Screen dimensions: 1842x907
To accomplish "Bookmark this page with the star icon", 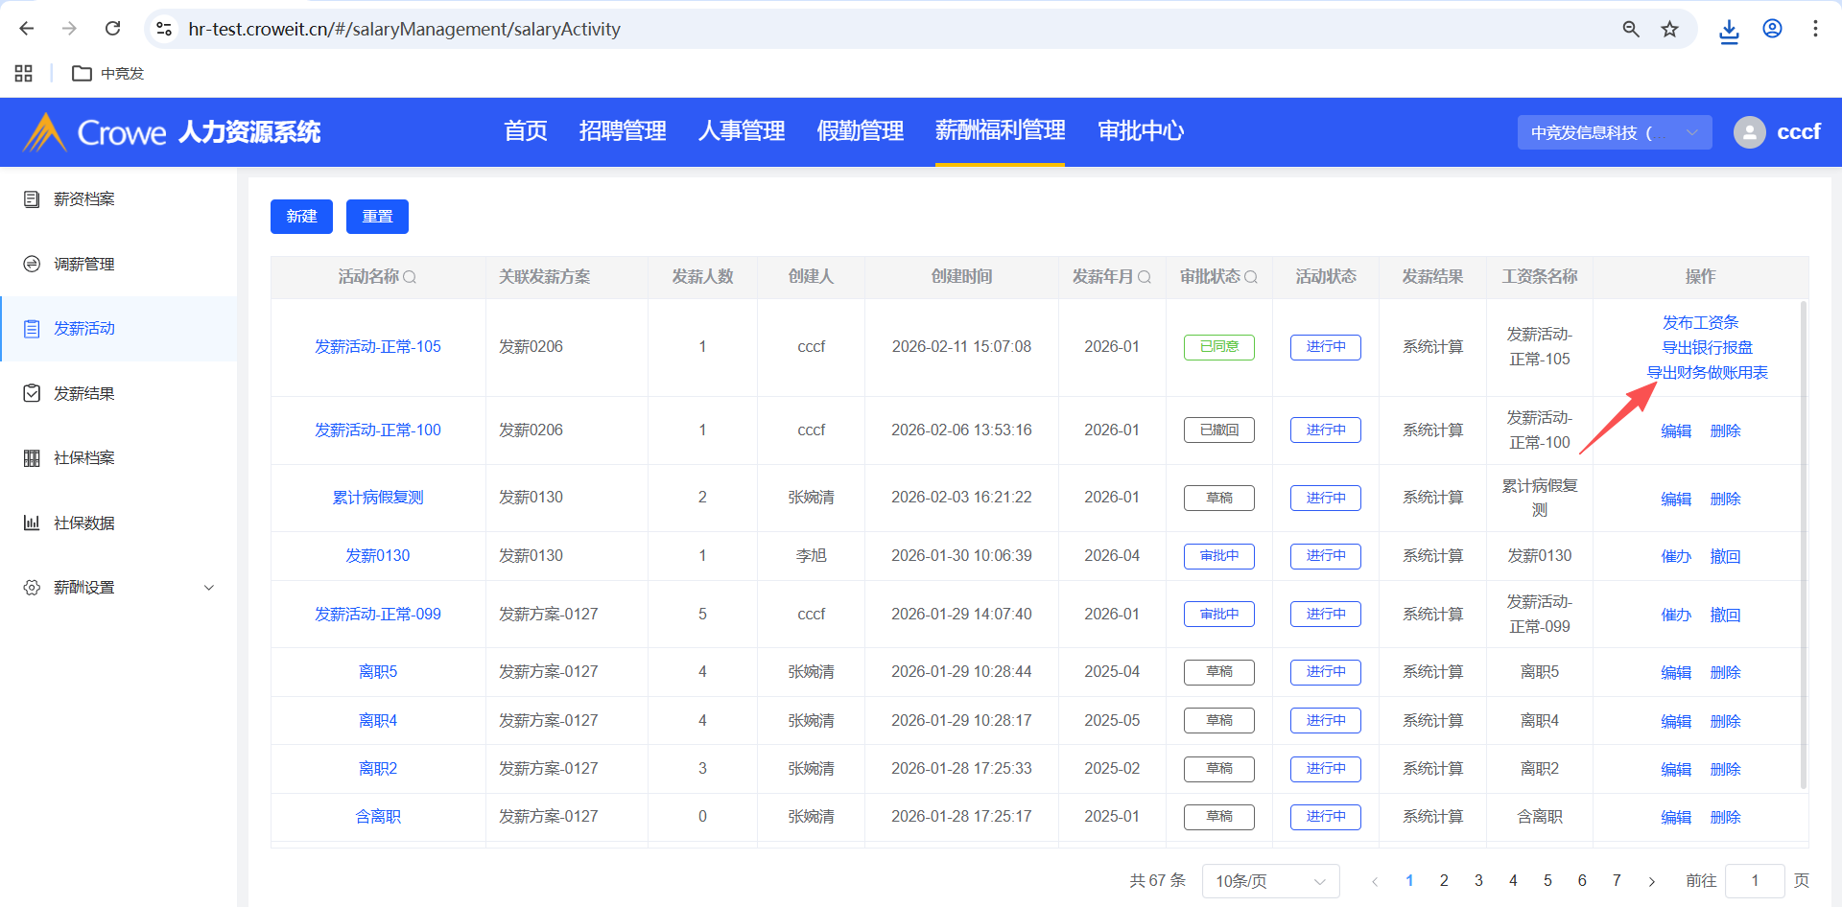I will pyautogui.click(x=1670, y=29).
